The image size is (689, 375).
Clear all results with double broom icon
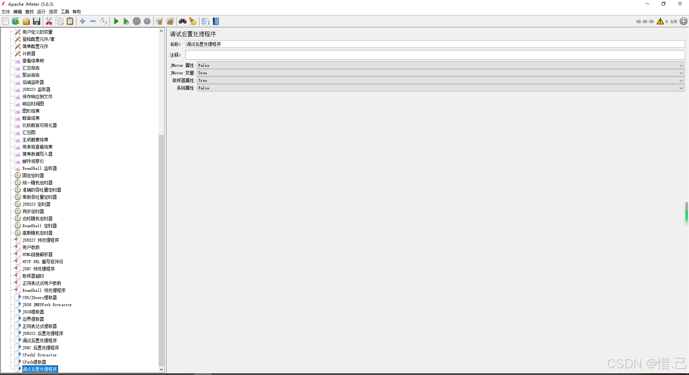point(170,22)
